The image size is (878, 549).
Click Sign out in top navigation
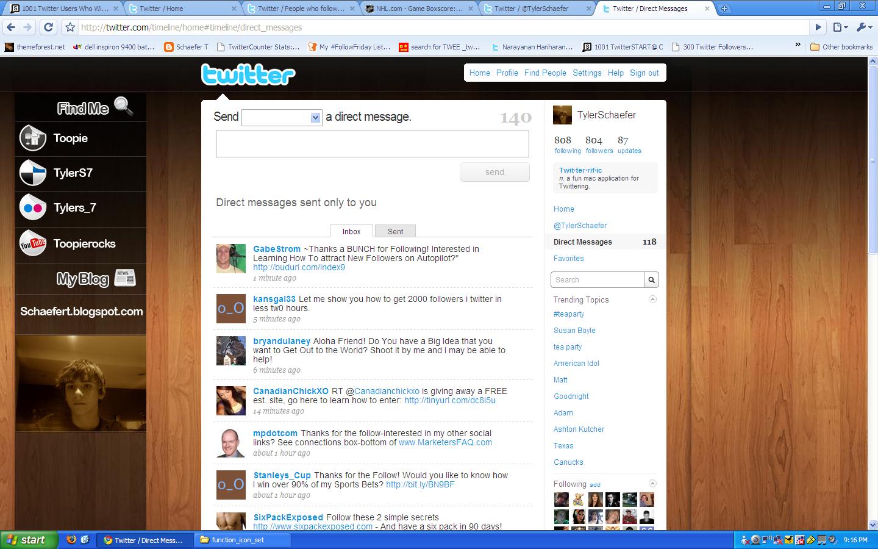pyautogui.click(x=644, y=73)
